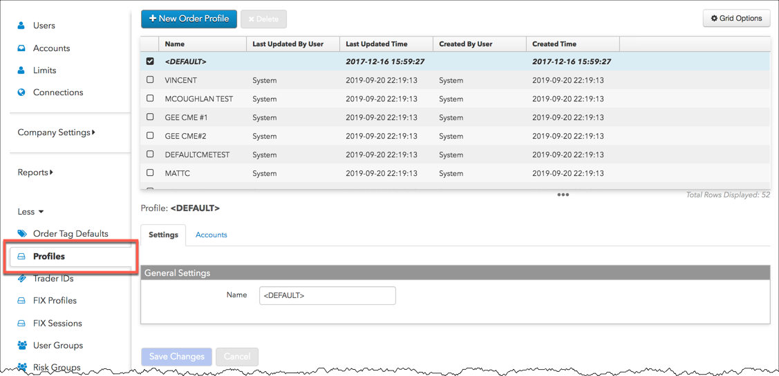This screenshot has height=376, width=779.
Task: Sort by the Name column header
Action: pyautogui.click(x=203, y=43)
